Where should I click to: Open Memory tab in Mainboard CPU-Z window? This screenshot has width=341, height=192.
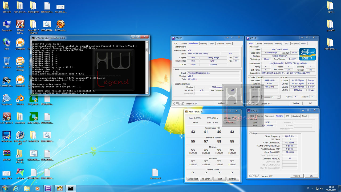tap(204, 43)
